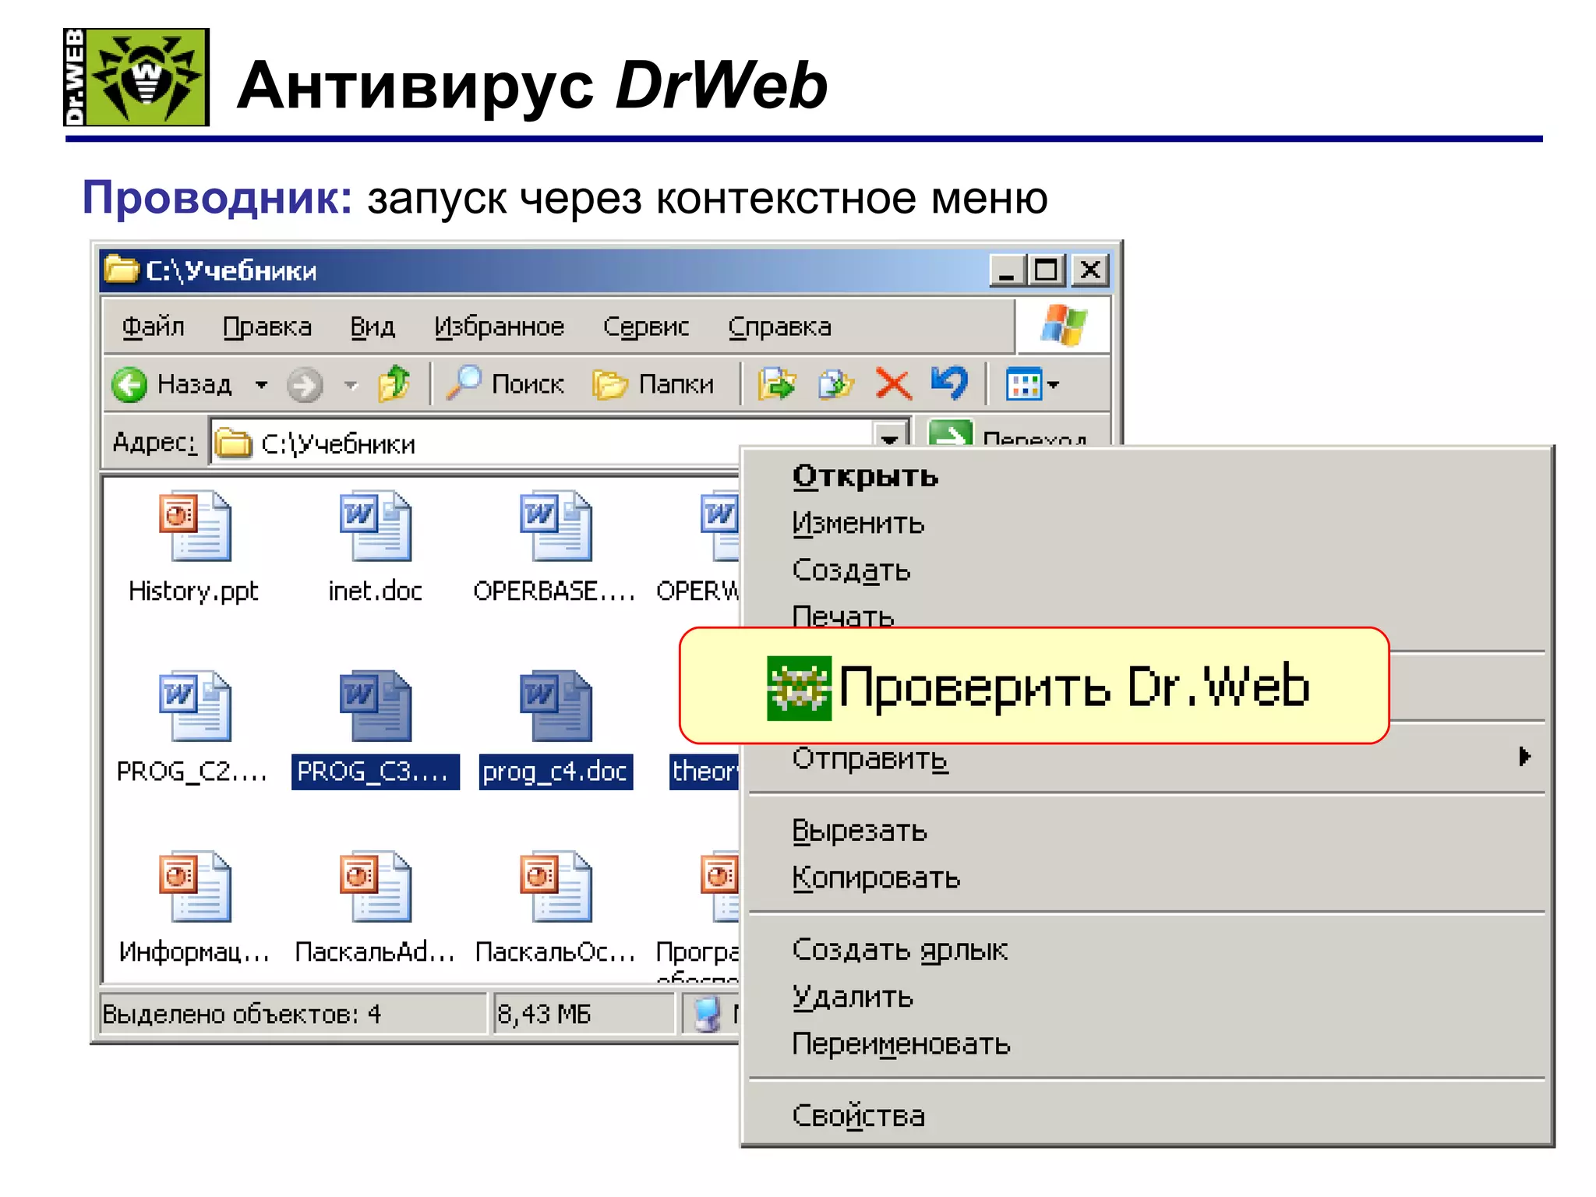
Task: Click the Back (Назад) arrow icon
Action: point(129,384)
